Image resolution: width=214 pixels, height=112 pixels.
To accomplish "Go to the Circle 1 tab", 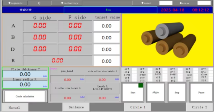I will 138,107.
